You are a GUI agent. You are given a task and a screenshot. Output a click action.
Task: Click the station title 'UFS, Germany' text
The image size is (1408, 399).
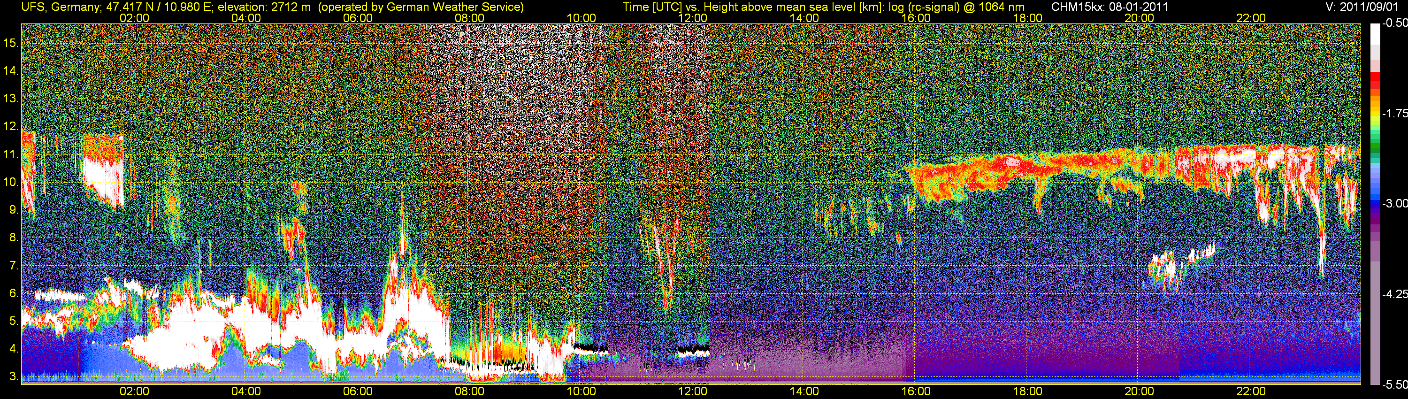60,7
